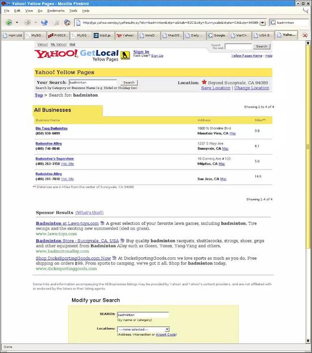Viewport: 312px width, 353px height.
Task: Open the Go menu
Action: click(x=40, y=11)
